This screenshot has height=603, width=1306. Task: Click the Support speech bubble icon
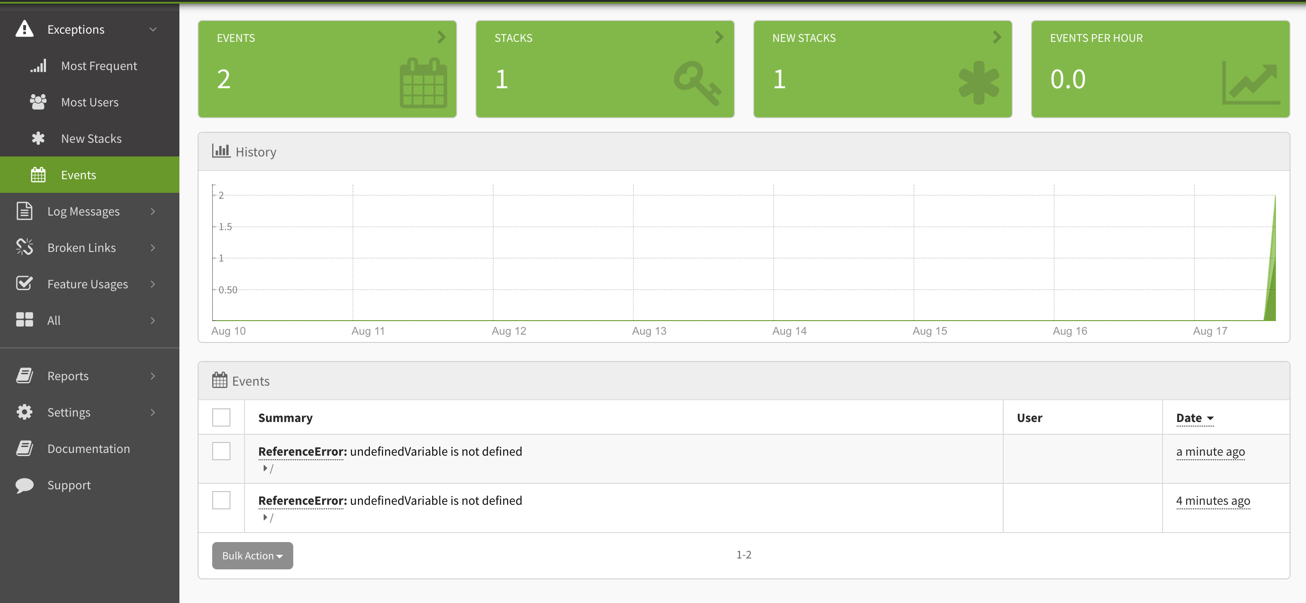(x=24, y=484)
